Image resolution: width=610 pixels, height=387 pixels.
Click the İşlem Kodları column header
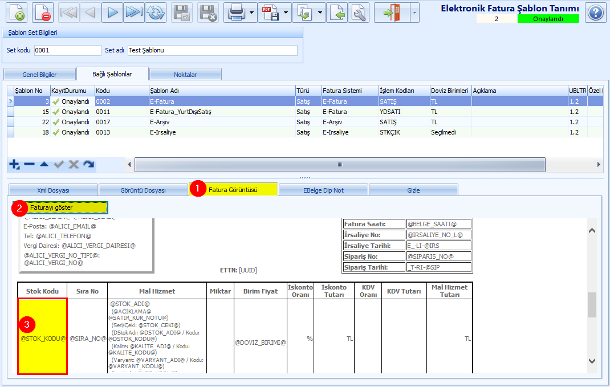405,91
